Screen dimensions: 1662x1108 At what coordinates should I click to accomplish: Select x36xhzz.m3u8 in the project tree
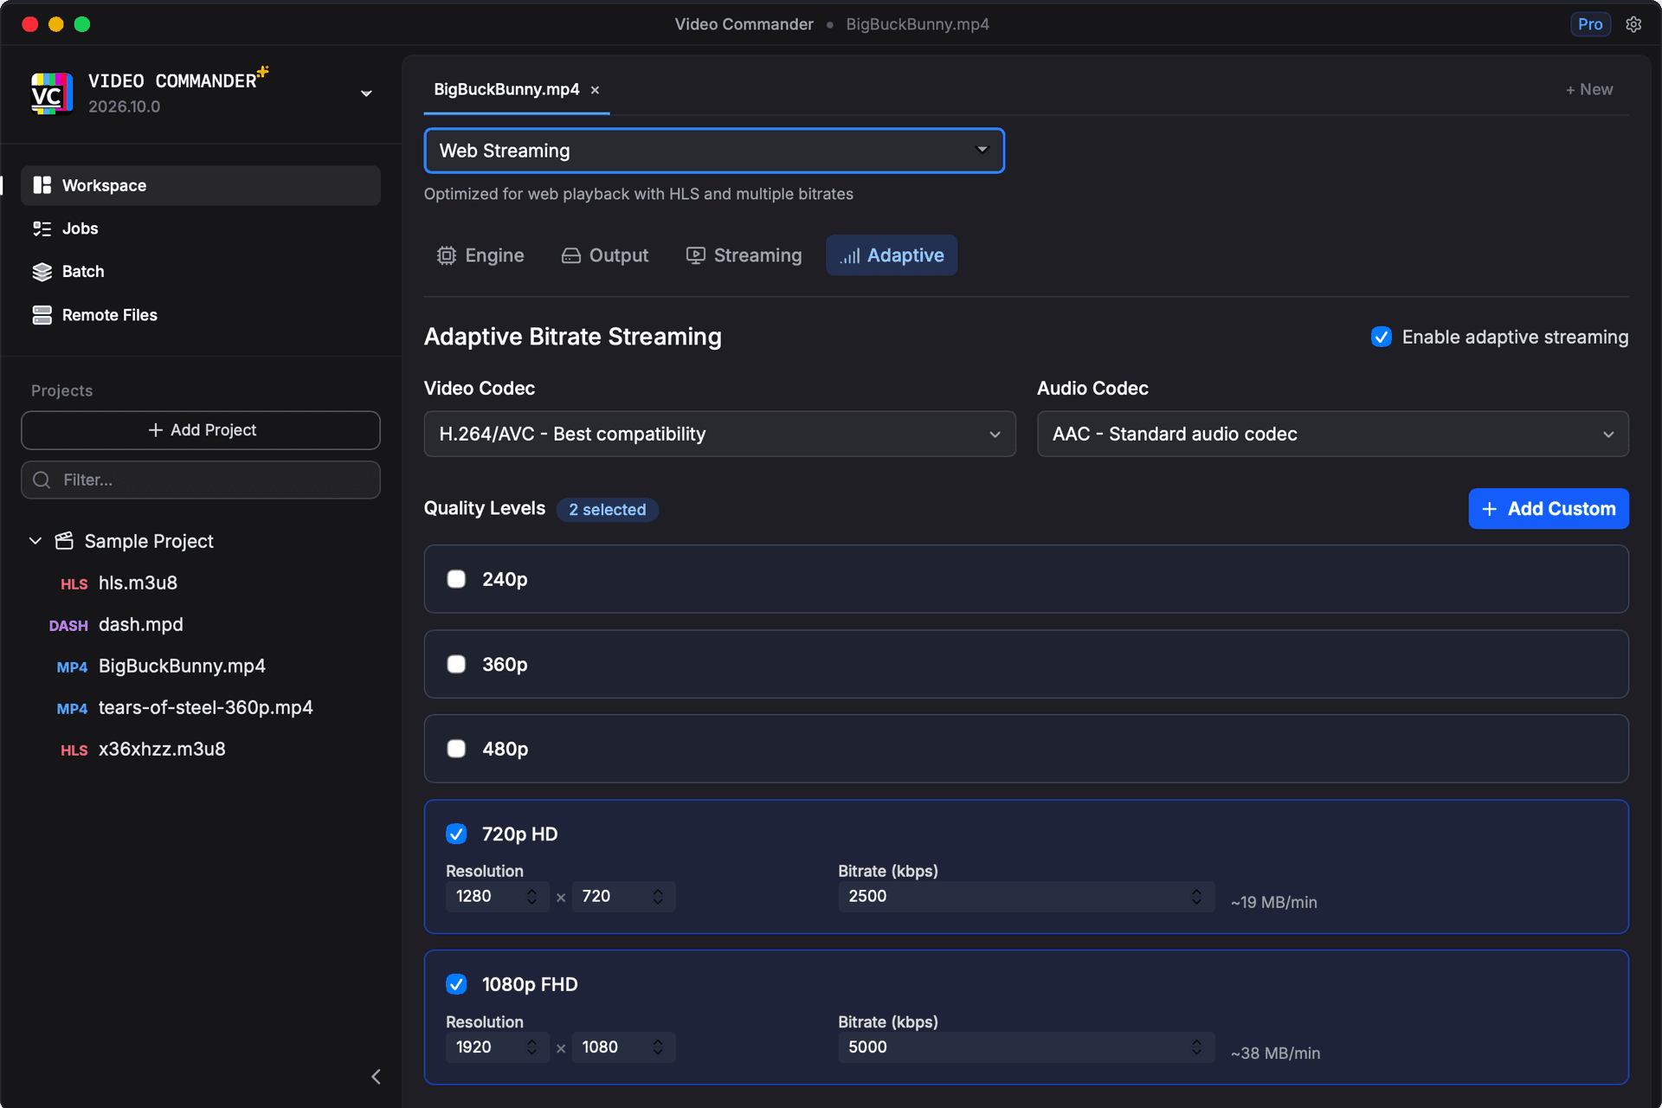[x=162, y=749]
